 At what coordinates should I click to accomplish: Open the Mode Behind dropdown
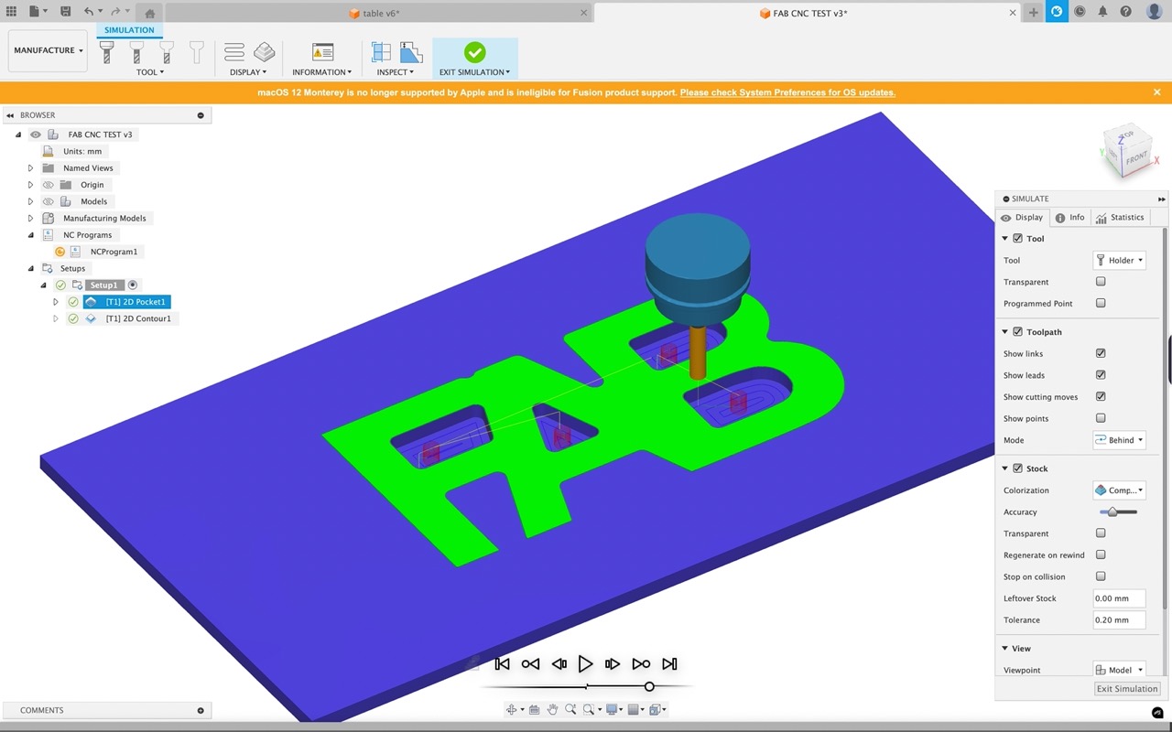(x=1119, y=440)
